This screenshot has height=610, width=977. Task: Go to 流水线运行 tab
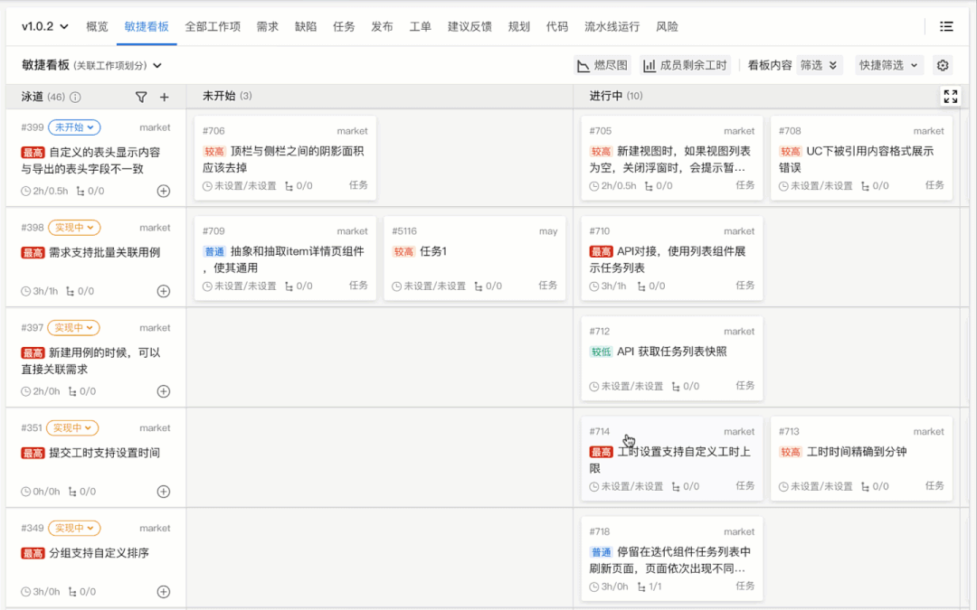click(612, 26)
